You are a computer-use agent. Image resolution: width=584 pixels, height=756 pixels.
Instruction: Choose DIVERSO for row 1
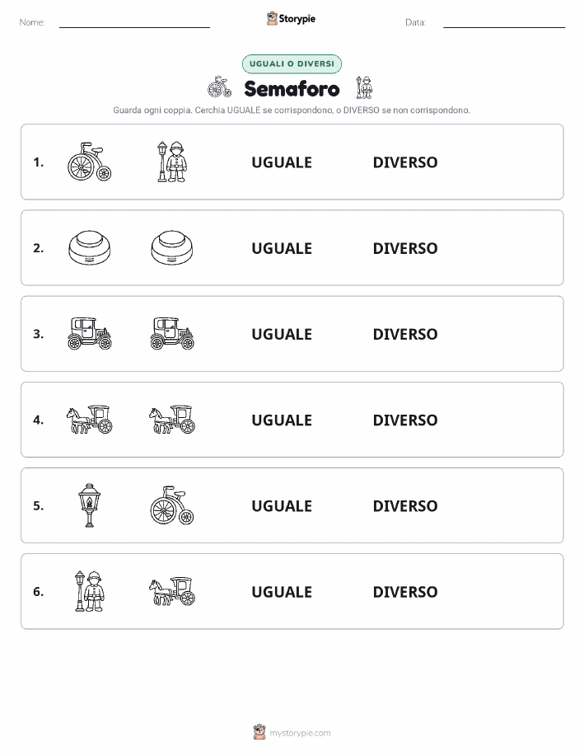point(405,162)
